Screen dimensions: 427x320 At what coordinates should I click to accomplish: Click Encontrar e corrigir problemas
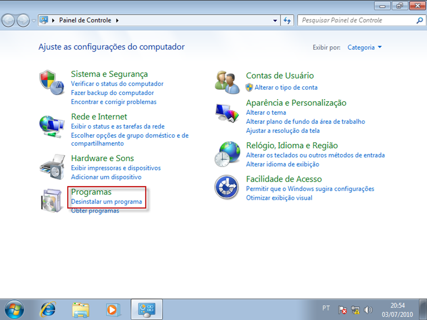point(113,102)
